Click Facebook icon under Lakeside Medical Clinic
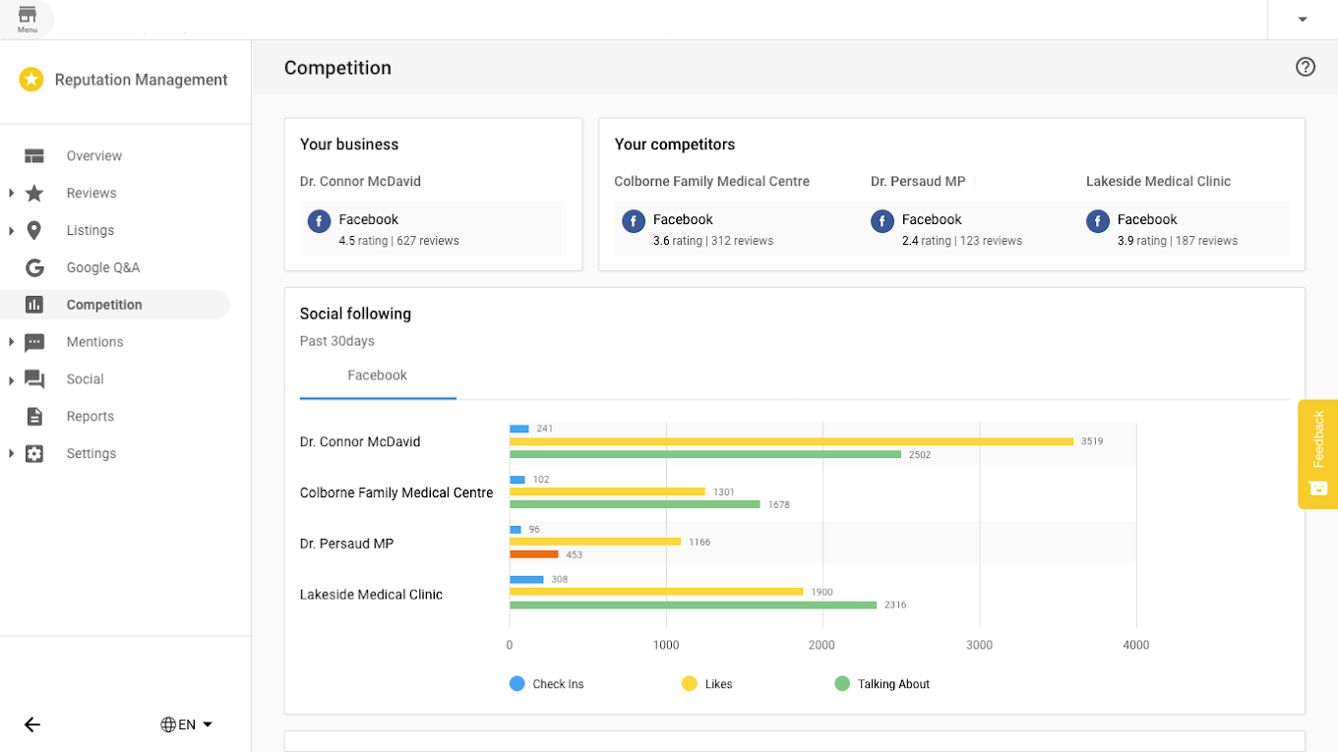 tap(1098, 221)
